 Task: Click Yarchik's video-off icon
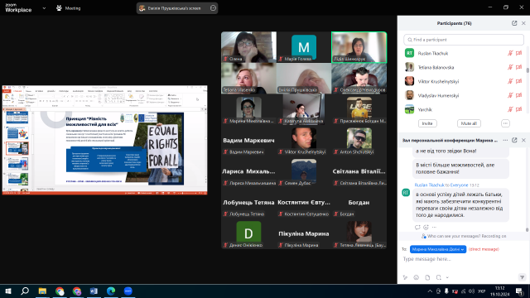tap(519, 109)
